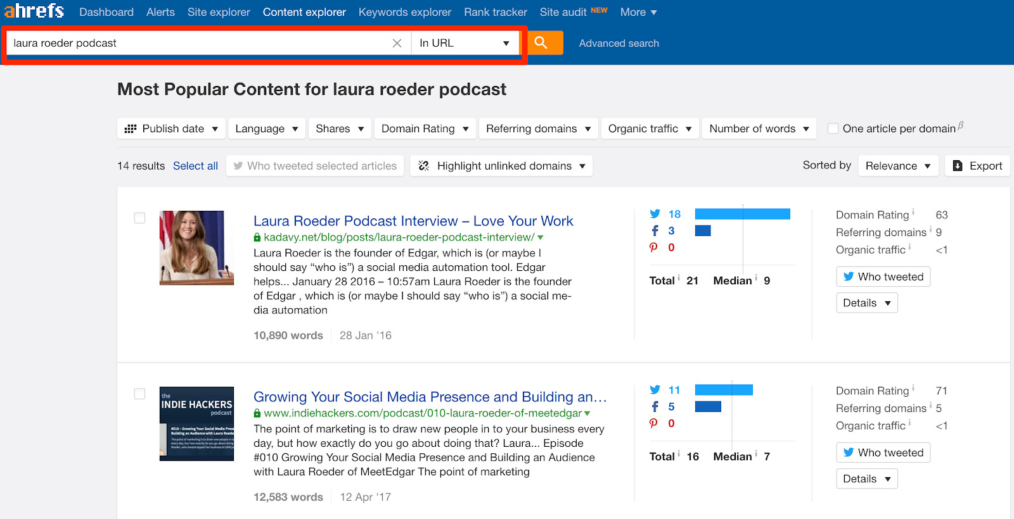Click Median info icon in second result
This screenshot has height=519, width=1014.
(756, 454)
